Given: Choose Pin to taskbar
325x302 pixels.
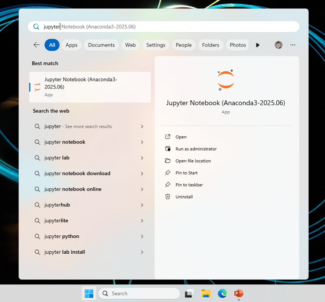Looking at the screenshot, I should [189, 185].
